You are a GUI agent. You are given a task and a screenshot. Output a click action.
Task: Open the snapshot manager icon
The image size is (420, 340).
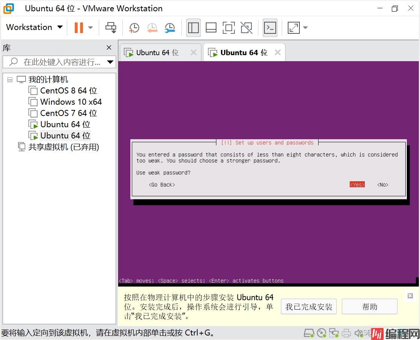(x=170, y=27)
